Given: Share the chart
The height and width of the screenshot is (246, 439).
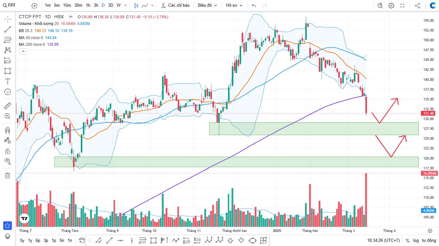Looking at the screenshot, I should 417,5.
